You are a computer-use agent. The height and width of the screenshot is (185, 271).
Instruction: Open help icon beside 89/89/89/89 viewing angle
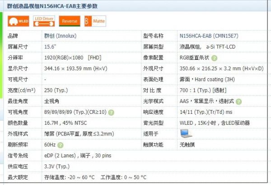(x=111, y=113)
